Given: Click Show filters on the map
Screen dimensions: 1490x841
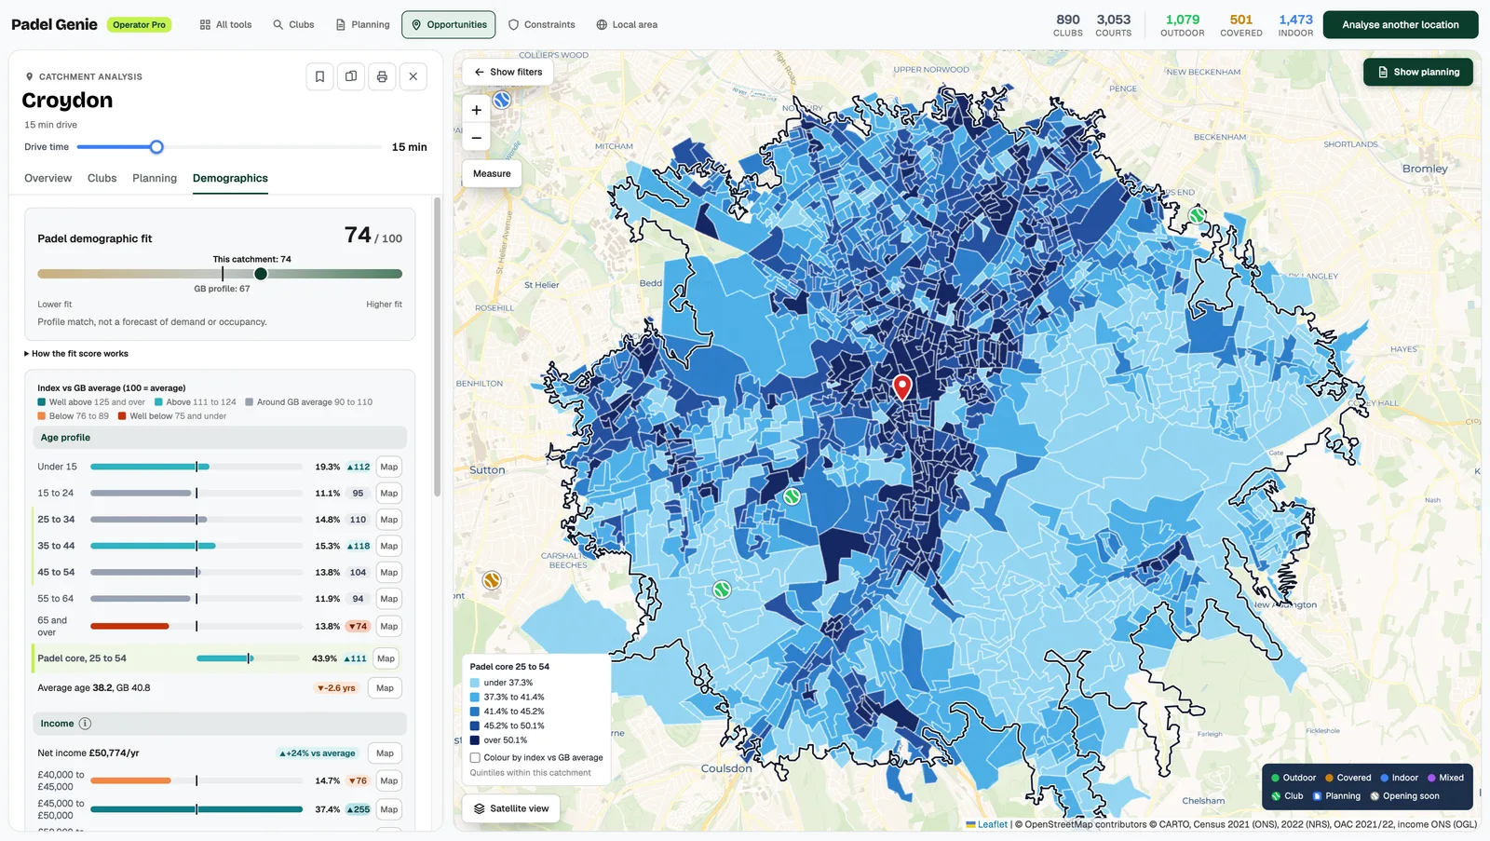Looking at the screenshot, I should [508, 72].
